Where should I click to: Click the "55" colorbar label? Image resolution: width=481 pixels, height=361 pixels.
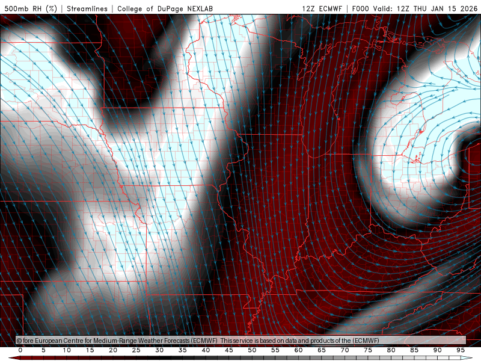[x=275, y=350]
